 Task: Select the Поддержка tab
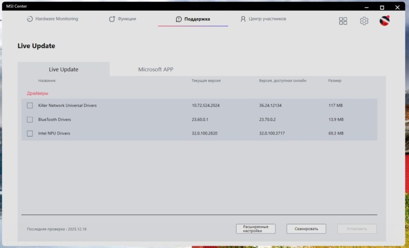[x=193, y=19]
